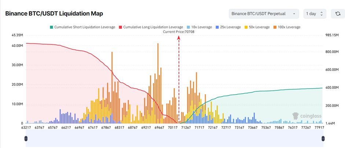Viewport: 345px width, 148px height.
Task: Open the Binance BTC/USDT Perpetual dropdown
Action: pyautogui.click(x=264, y=14)
